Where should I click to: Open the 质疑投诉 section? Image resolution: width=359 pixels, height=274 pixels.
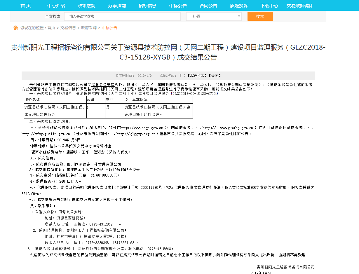click(239, 6)
